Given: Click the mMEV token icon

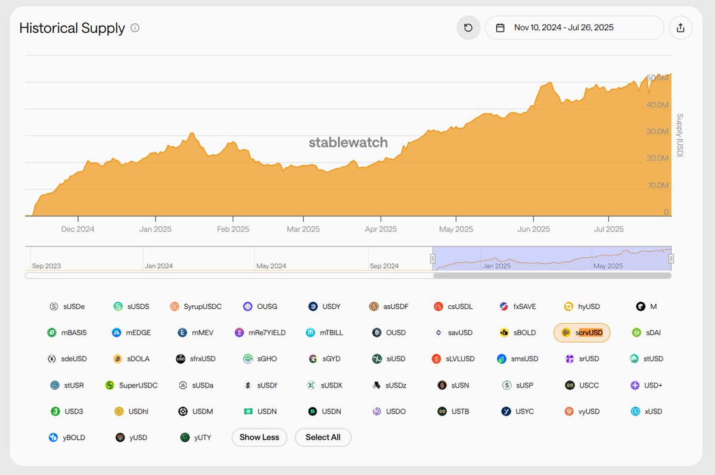Looking at the screenshot, I should click(182, 333).
